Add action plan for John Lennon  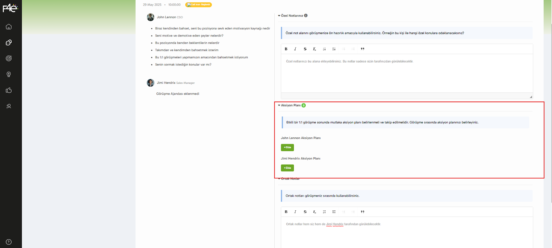click(x=287, y=147)
